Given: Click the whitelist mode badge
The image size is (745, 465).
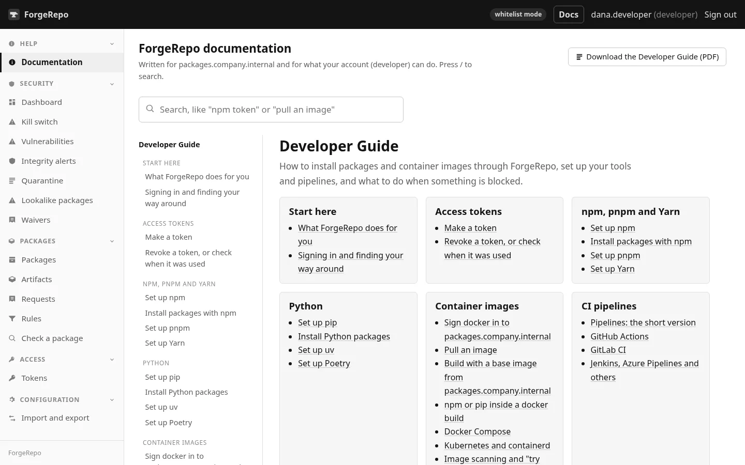Looking at the screenshot, I should coord(518,14).
